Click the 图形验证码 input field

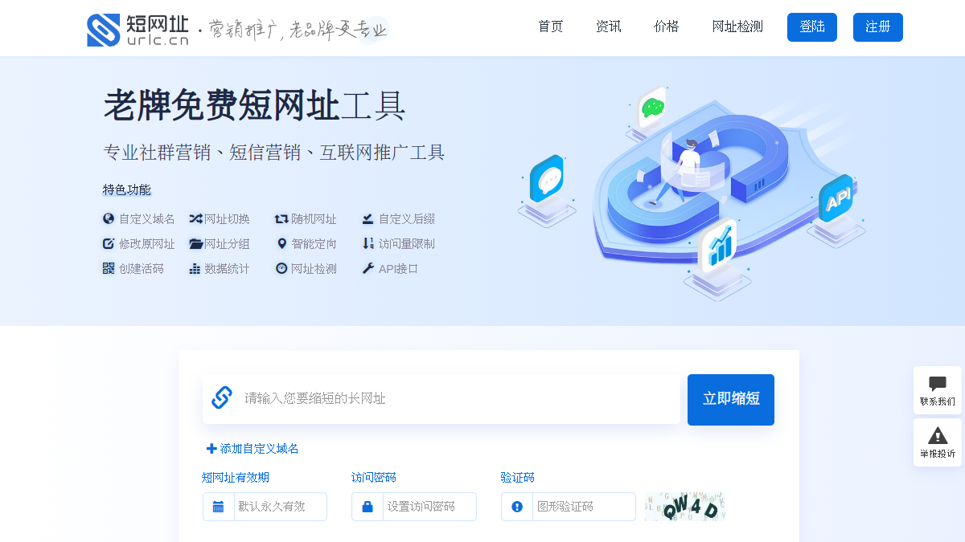584,507
